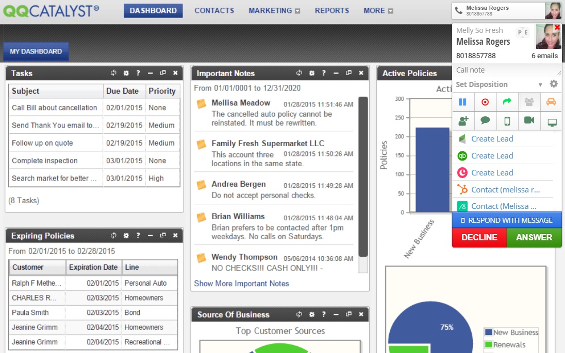Open the Family Fresh Supermarket LLC note
The height and width of the screenshot is (353, 565).
tap(268, 143)
